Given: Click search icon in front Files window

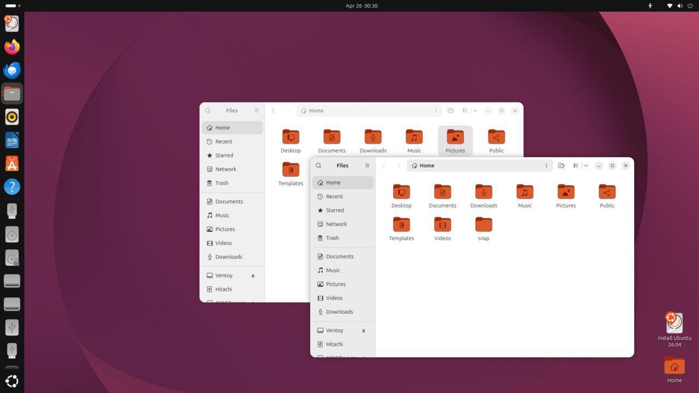Looking at the screenshot, I should click(319, 165).
